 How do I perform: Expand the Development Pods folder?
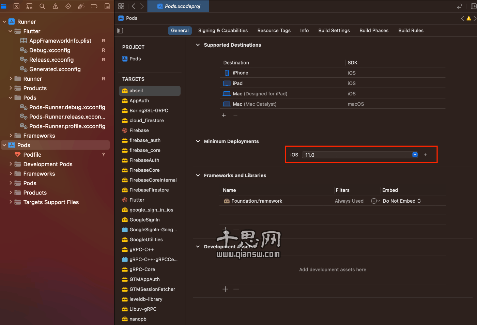pyautogui.click(x=11, y=164)
